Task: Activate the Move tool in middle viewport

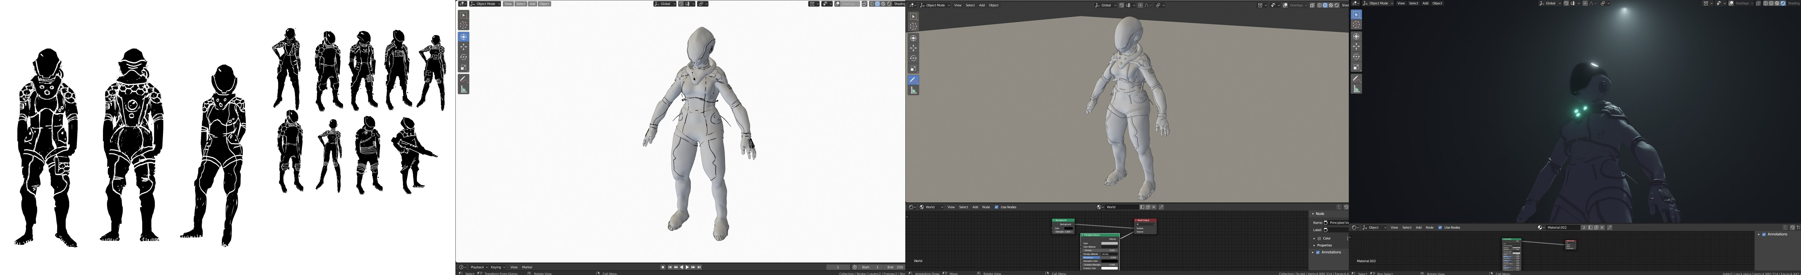Action: click(x=913, y=48)
